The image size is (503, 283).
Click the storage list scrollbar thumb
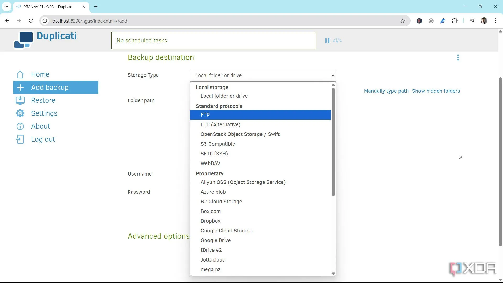[x=333, y=141]
